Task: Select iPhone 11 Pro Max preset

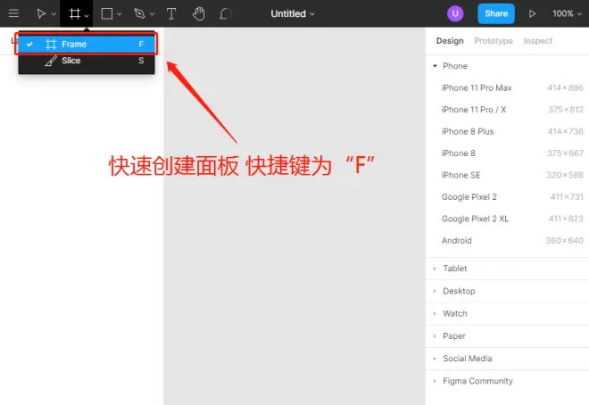Action: pyautogui.click(x=507, y=87)
